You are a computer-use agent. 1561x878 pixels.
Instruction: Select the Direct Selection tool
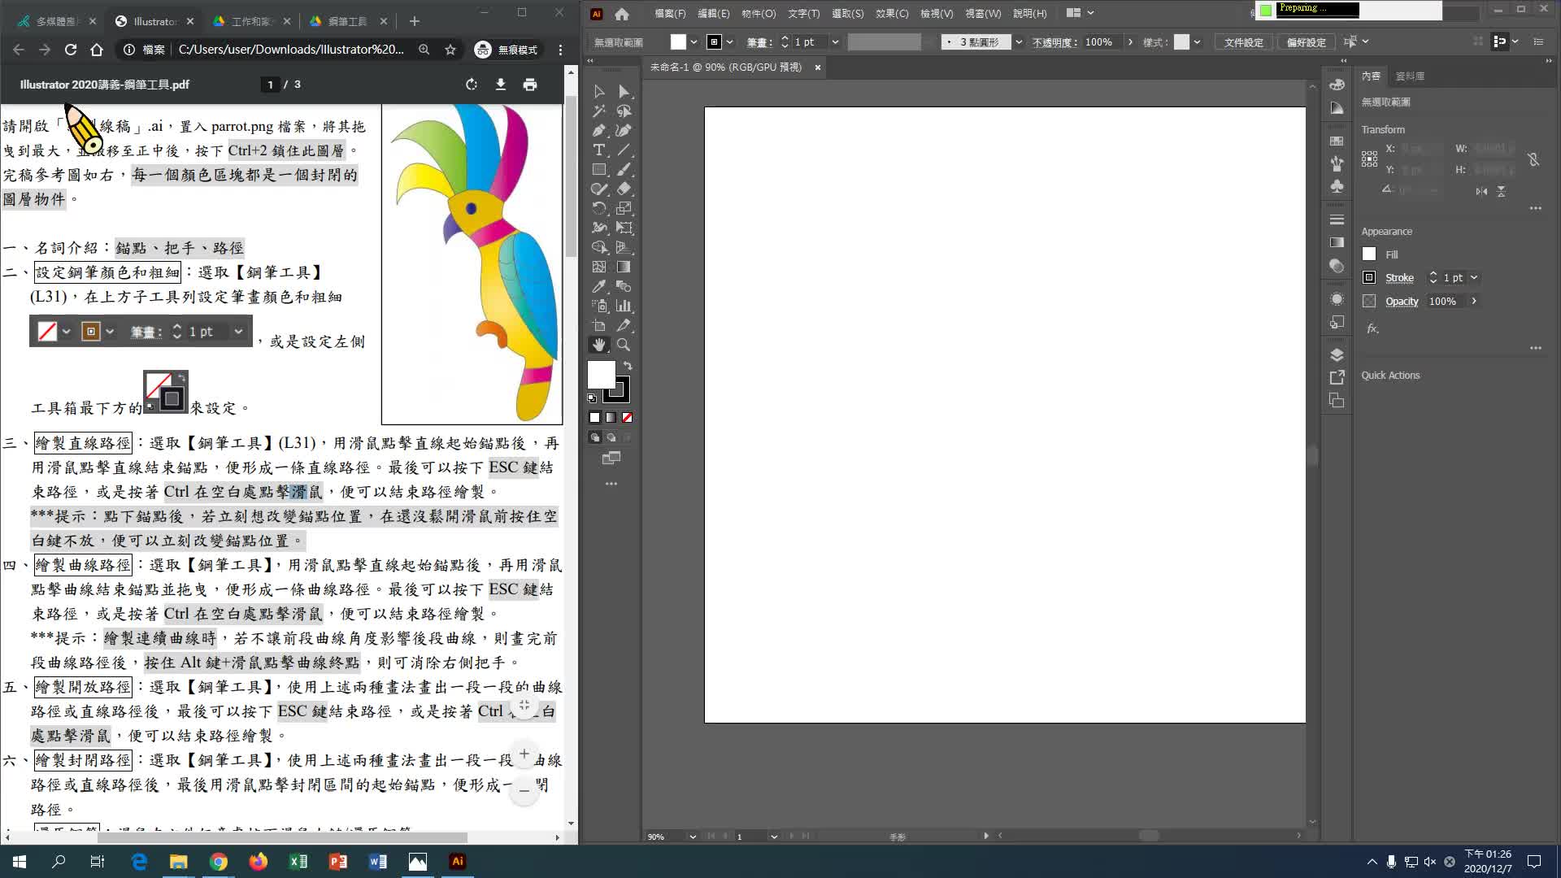point(624,92)
